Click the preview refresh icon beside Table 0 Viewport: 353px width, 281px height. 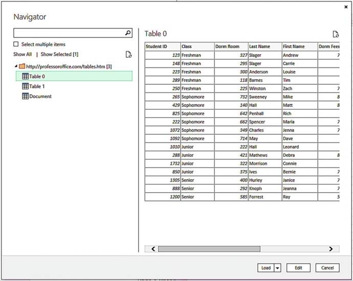pos(336,34)
